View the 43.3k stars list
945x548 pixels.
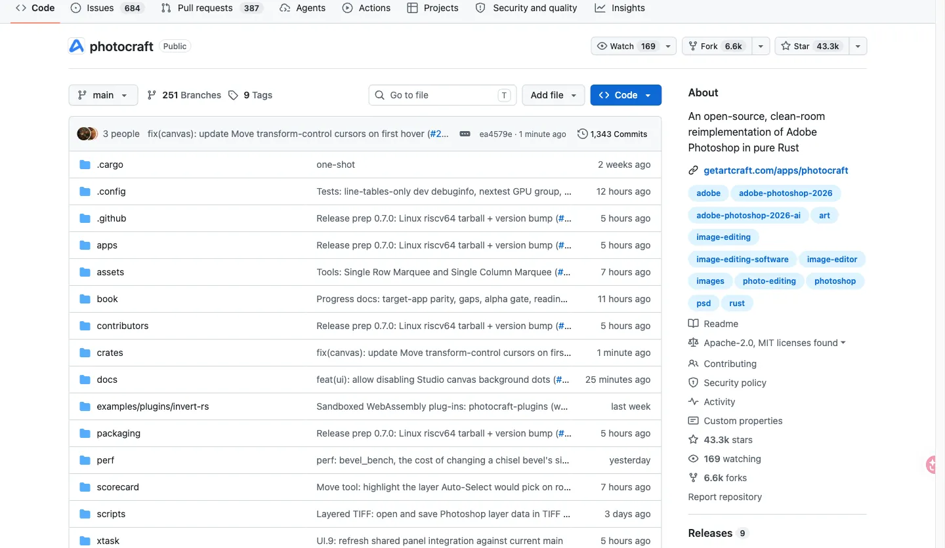coord(720,440)
